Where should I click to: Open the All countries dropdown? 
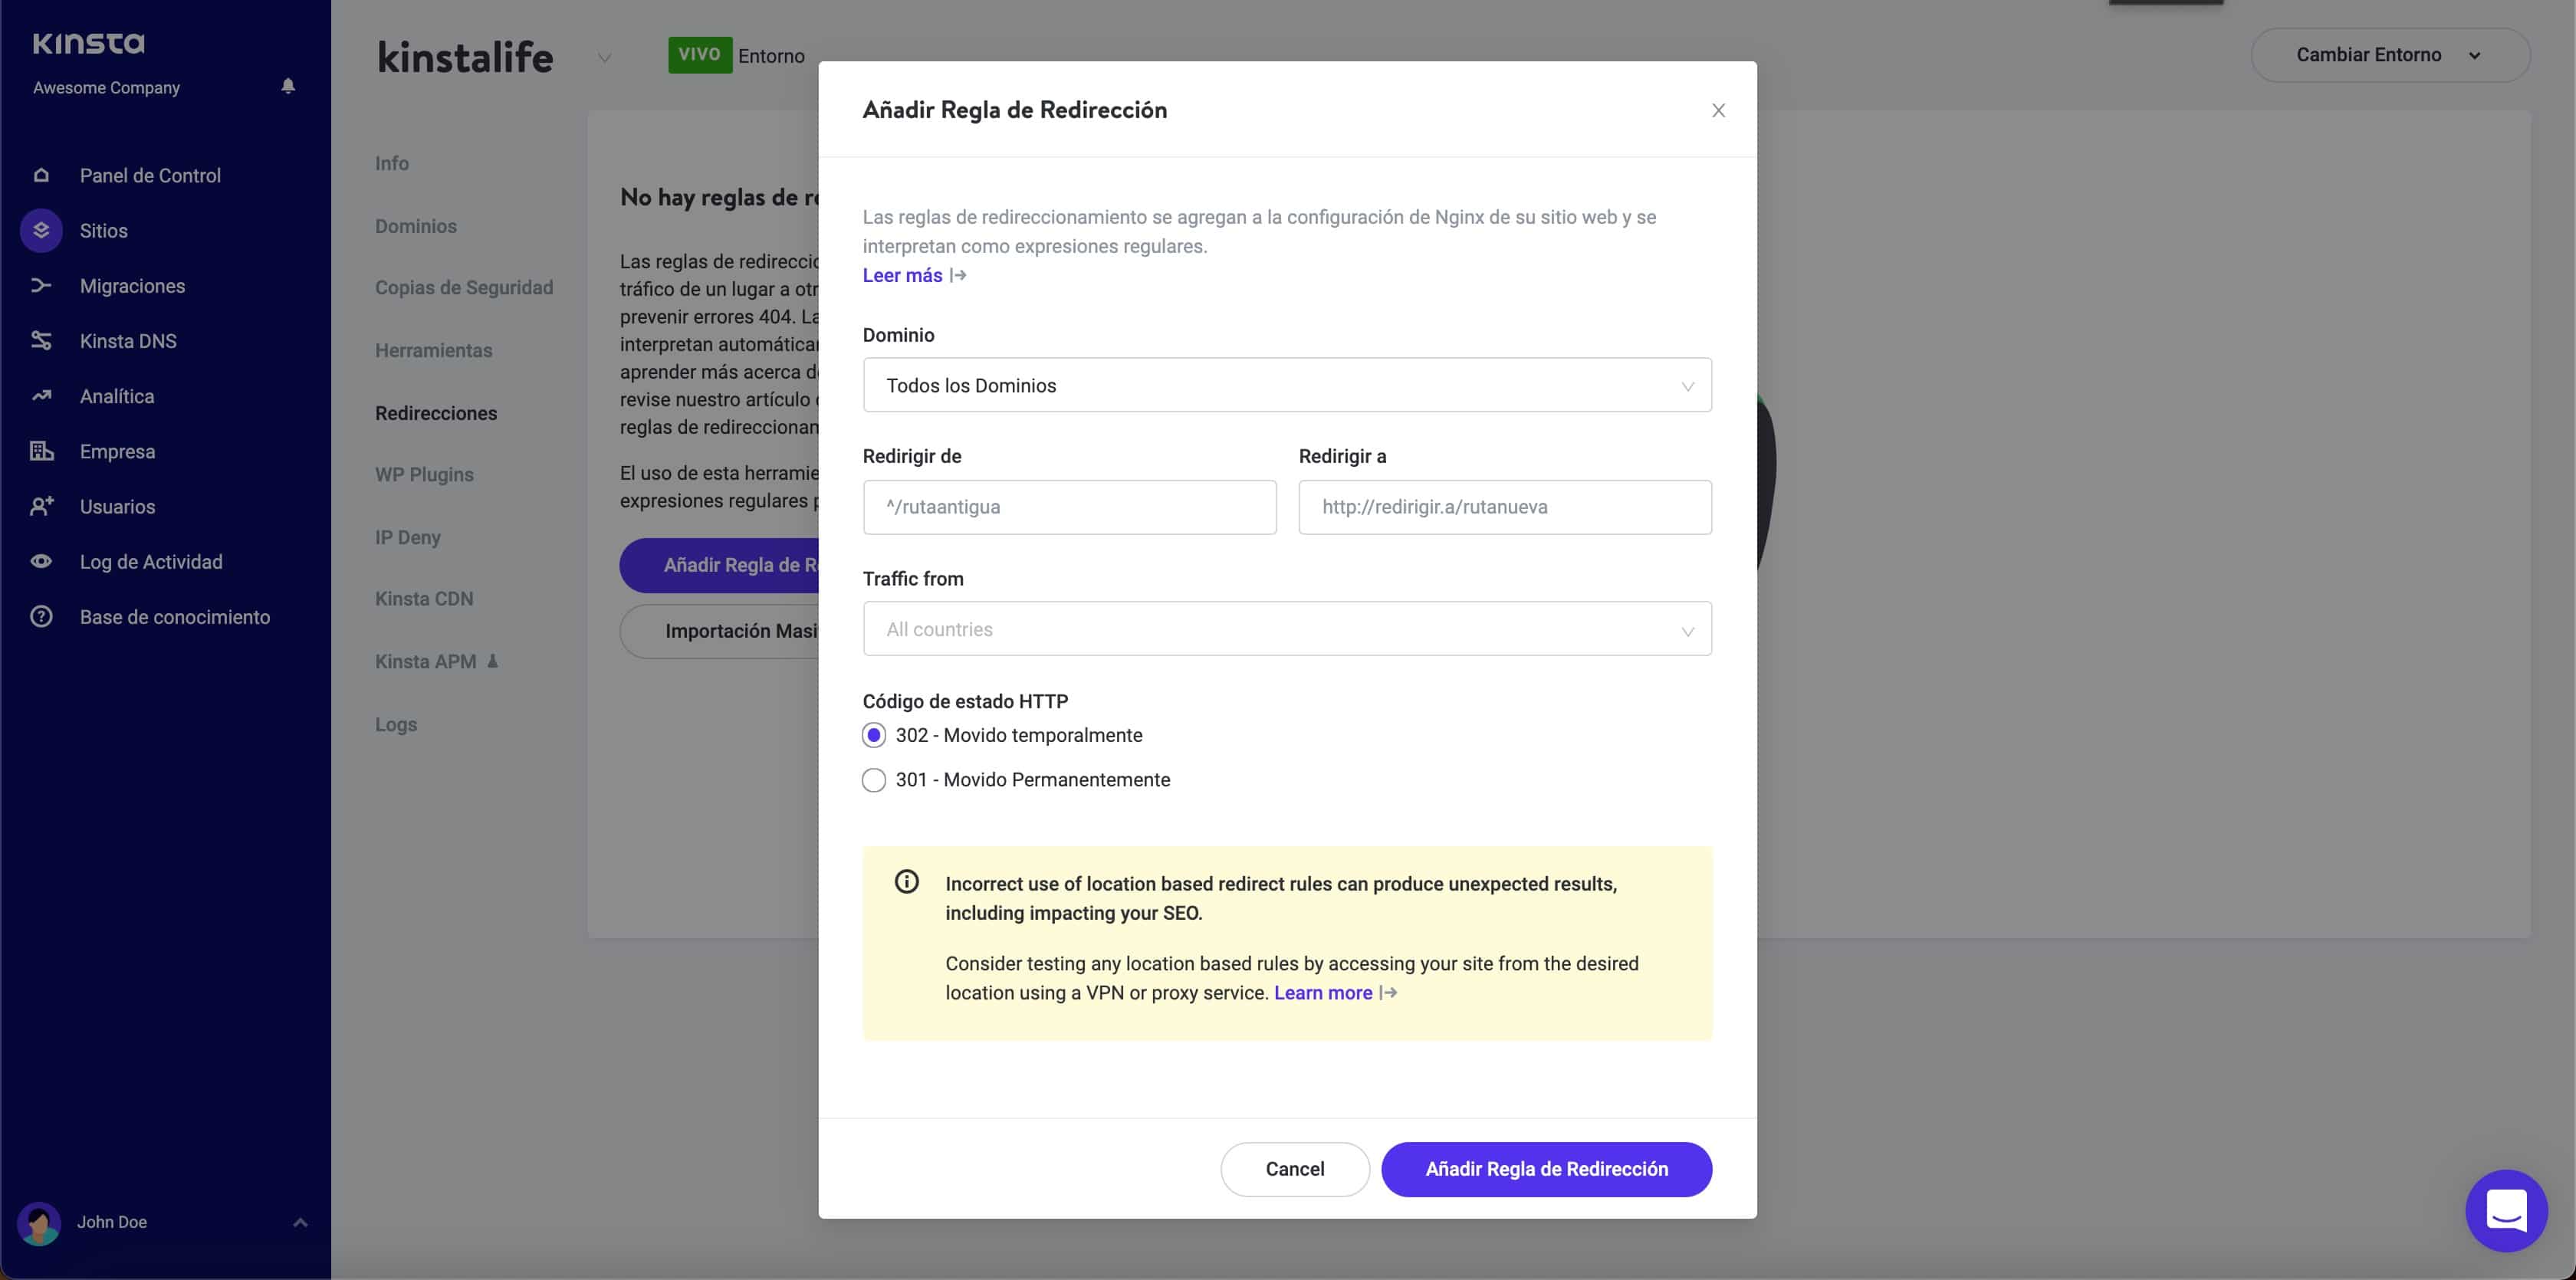click(1286, 629)
